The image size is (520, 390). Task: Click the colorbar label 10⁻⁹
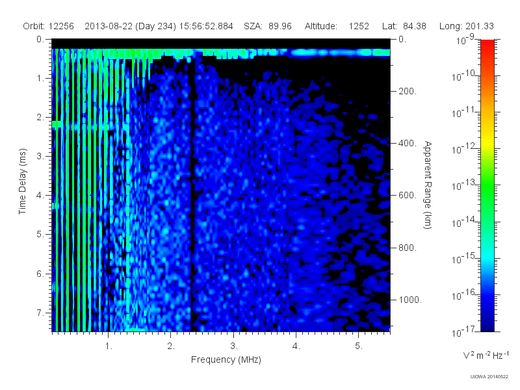point(465,40)
